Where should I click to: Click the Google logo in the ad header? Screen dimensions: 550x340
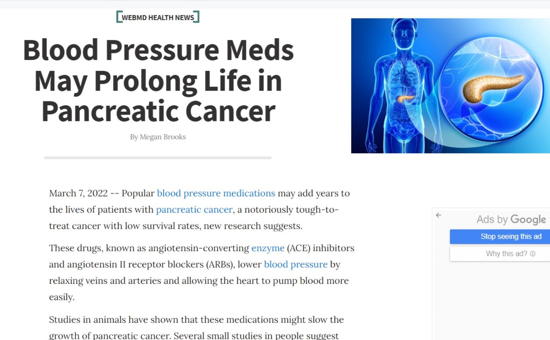click(x=528, y=220)
